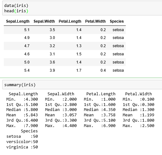162x155 pixels.
Task: Click setosa :50 count in summary
Action: [22, 136]
